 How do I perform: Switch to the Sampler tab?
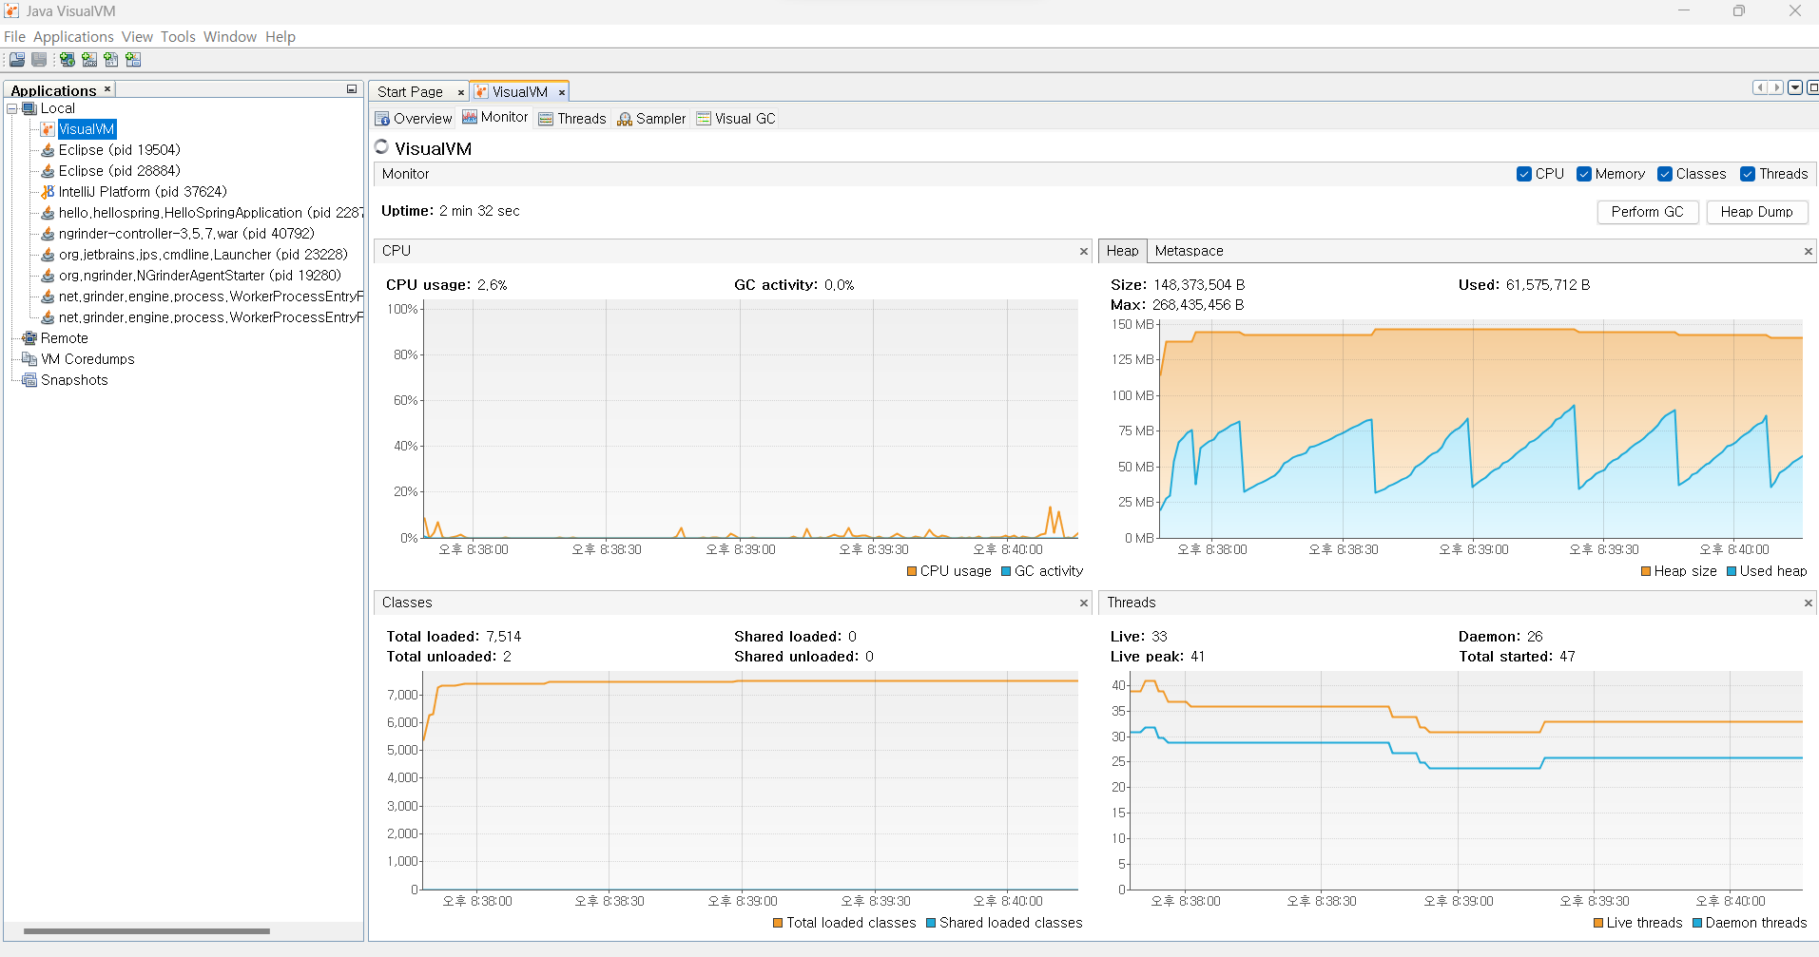pyautogui.click(x=651, y=119)
